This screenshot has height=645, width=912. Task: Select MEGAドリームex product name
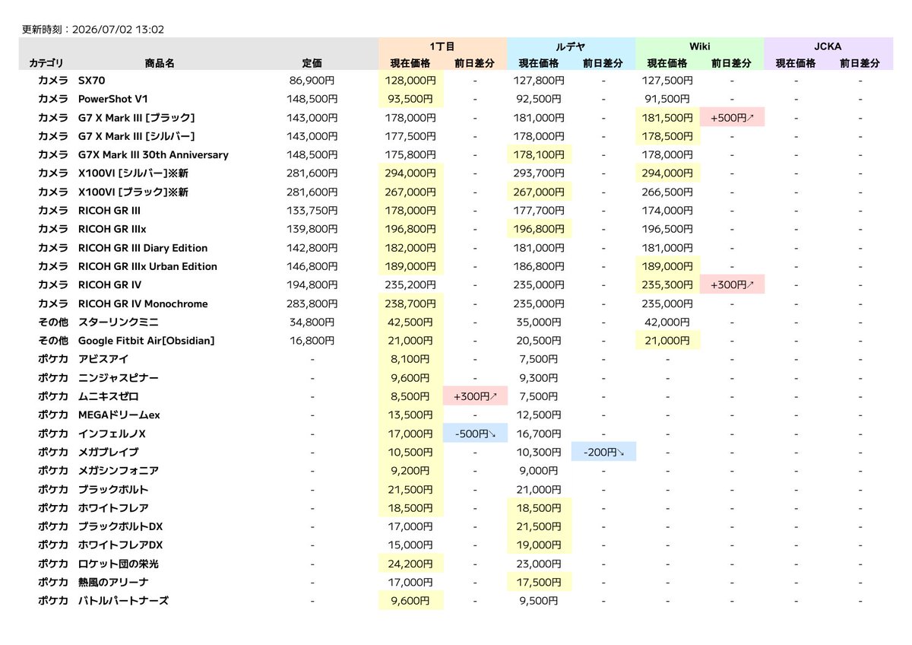(x=119, y=415)
